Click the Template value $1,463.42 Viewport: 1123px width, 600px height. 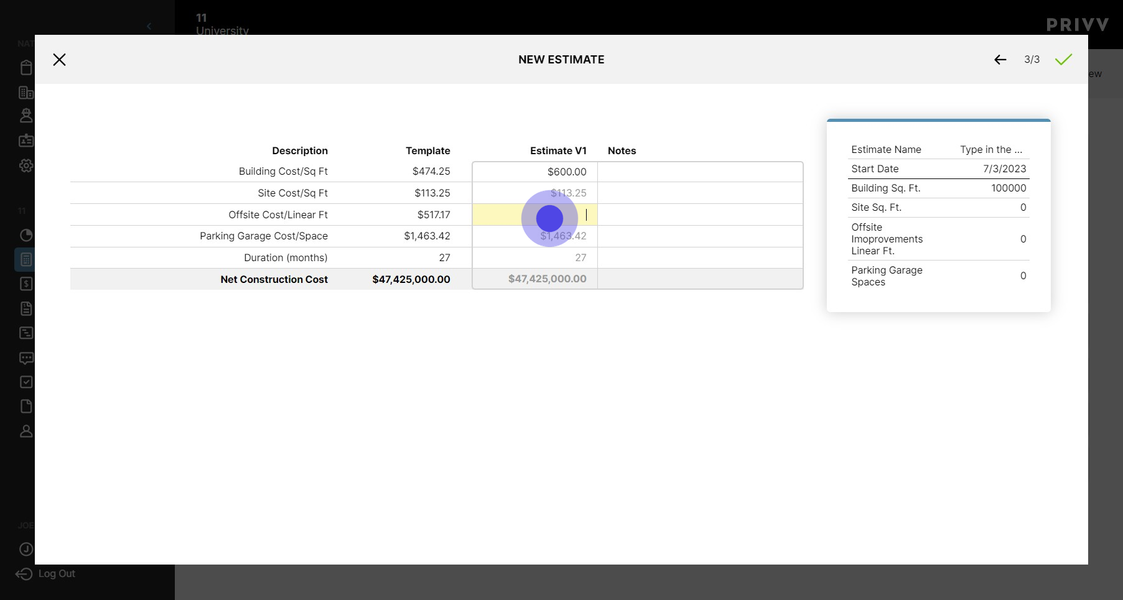[427, 236]
